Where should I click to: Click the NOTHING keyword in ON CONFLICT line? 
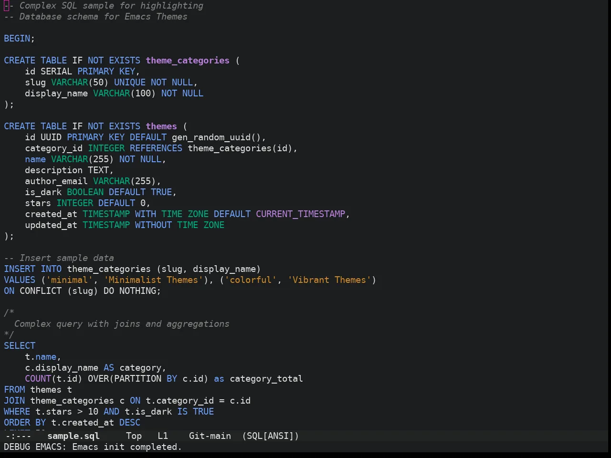(x=137, y=291)
